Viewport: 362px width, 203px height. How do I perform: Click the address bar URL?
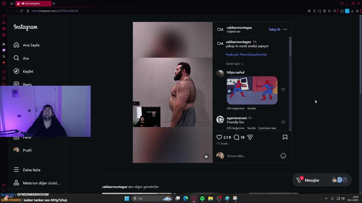[55, 11]
